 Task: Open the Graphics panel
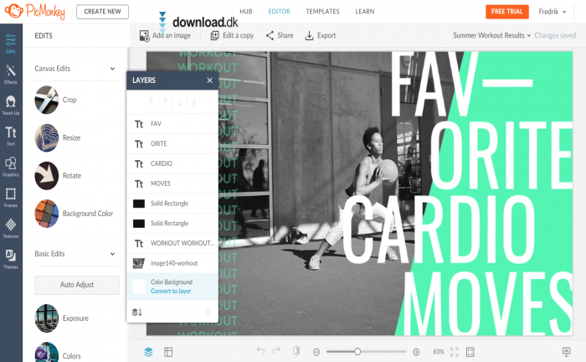(11, 166)
